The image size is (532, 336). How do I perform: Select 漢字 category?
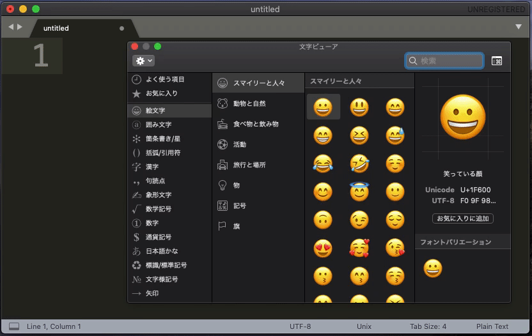(x=169, y=167)
